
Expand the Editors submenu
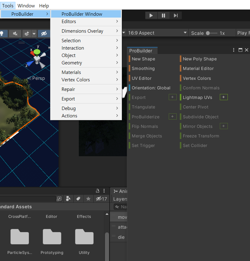86,22
